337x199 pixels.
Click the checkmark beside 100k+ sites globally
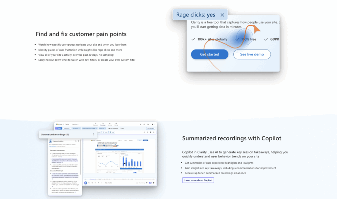tap(194, 39)
